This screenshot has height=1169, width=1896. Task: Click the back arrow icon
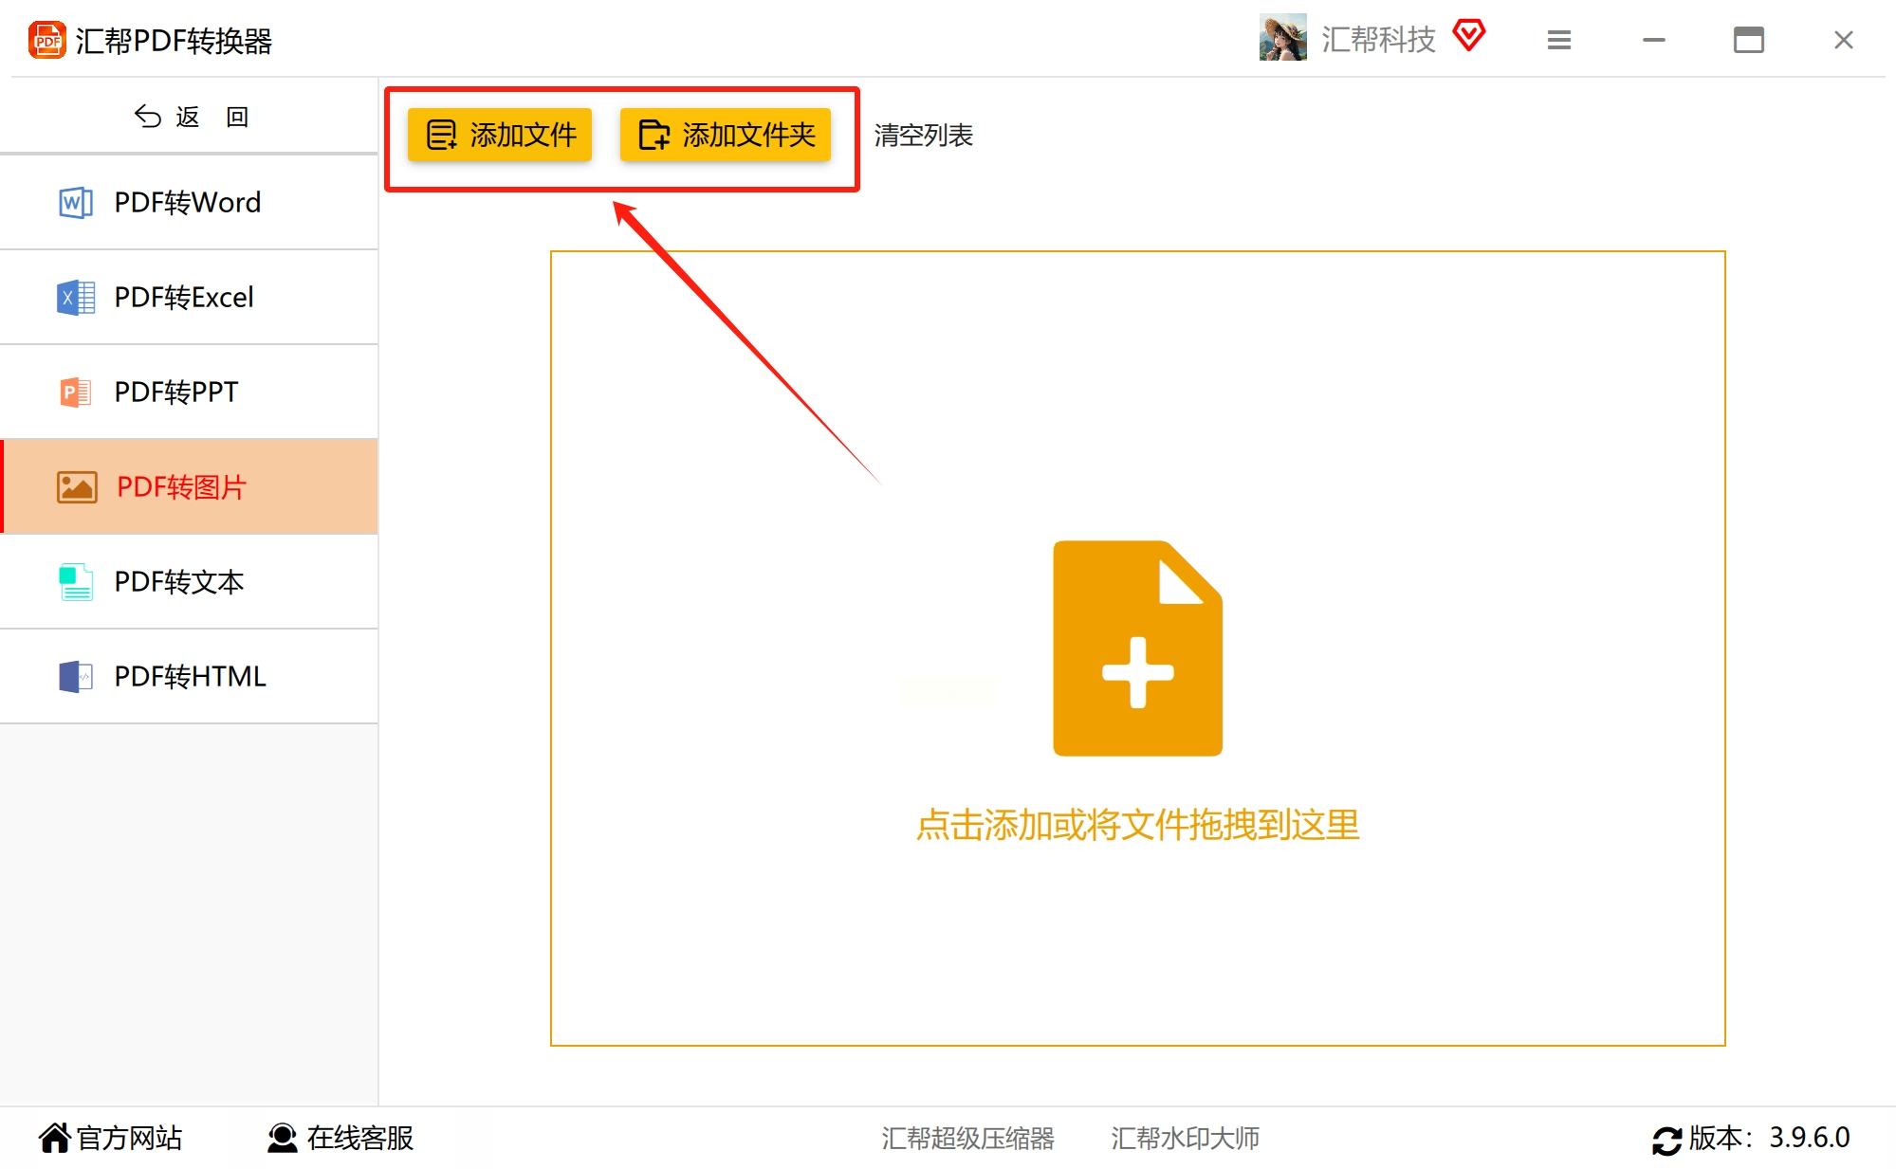point(148,117)
